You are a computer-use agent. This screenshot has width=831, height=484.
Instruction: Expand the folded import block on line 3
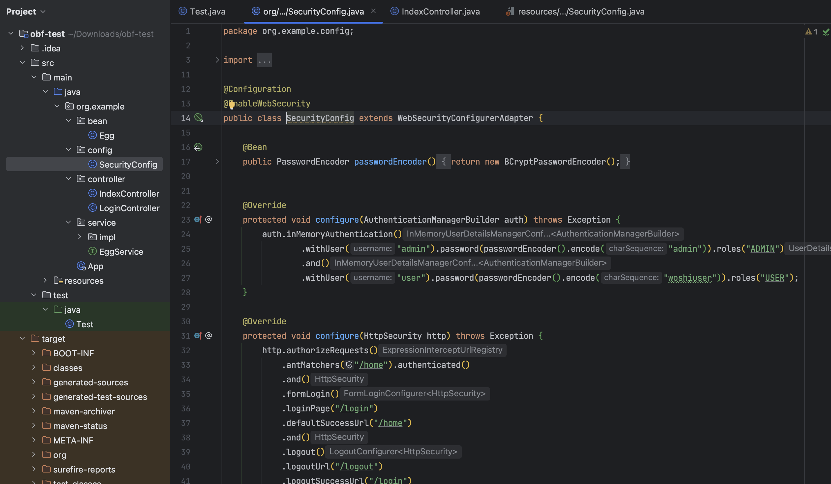pyautogui.click(x=217, y=60)
